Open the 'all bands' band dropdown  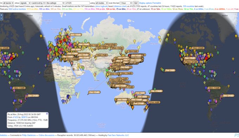click(8, 3)
